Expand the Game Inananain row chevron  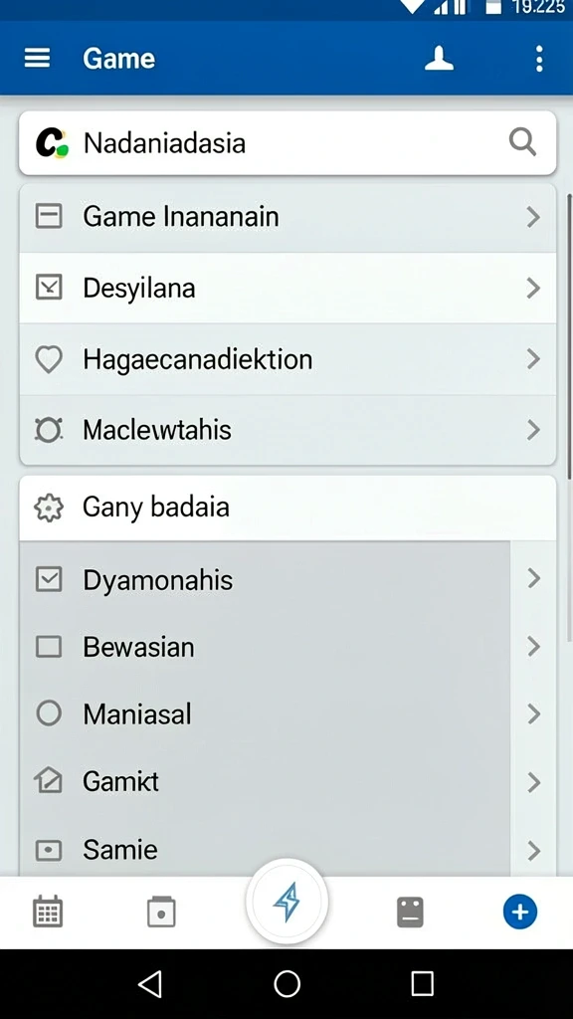(x=533, y=216)
